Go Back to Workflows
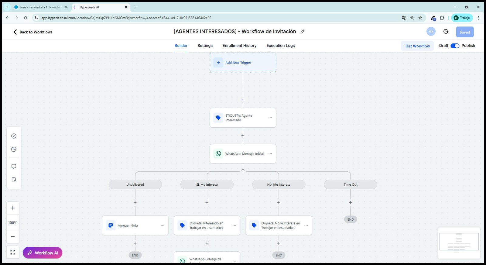486x265 pixels. (x=33, y=32)
